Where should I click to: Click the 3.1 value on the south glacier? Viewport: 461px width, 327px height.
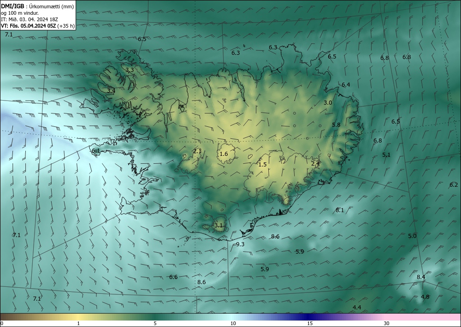click(219, 226)
